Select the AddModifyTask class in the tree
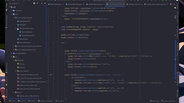This screenshot has height=103, width=184. point(24,21)
